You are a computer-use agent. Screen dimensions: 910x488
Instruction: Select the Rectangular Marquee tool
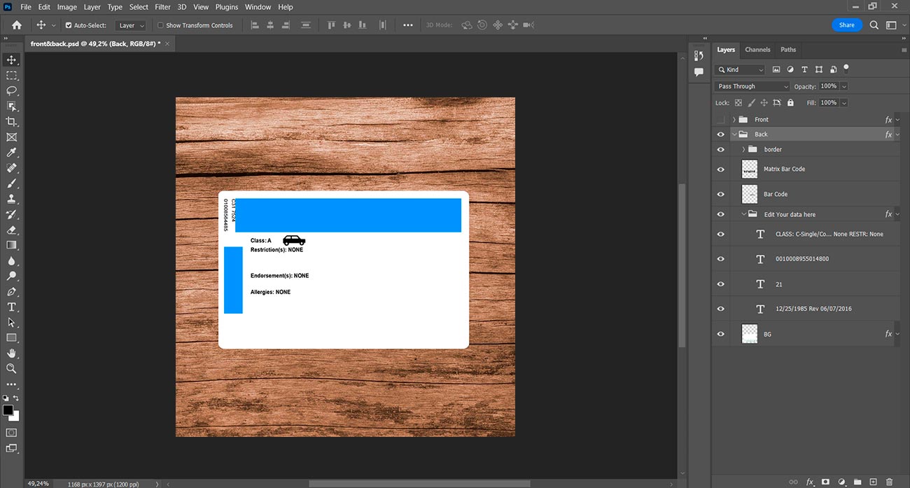coord(11,75)
